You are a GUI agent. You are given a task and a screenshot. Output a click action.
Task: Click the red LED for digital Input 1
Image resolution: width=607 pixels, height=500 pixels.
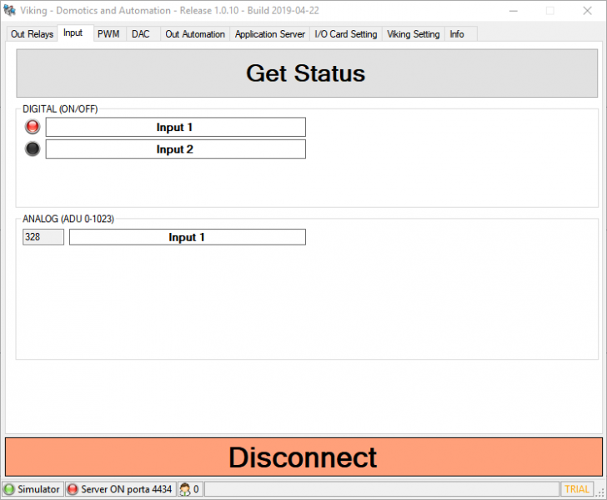33,127
